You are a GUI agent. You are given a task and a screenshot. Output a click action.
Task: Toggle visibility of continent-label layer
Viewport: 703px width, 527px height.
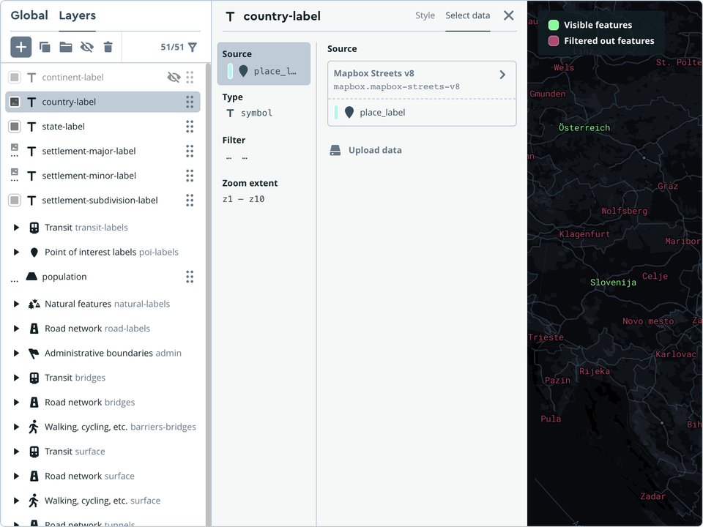[x=174, y=77]
